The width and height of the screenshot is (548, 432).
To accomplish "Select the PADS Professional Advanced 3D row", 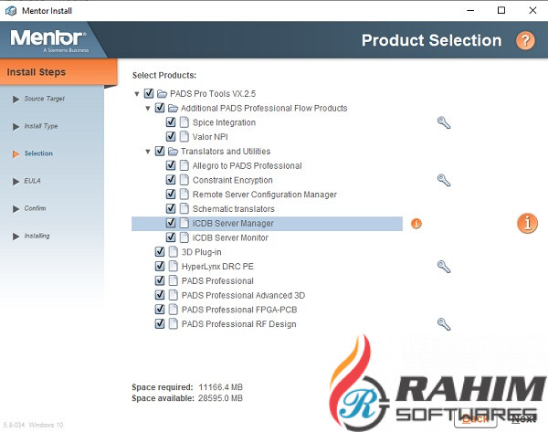I will 243,295.
